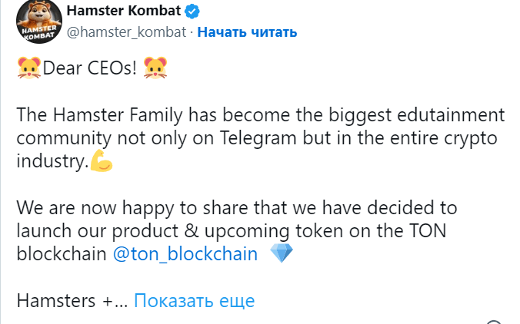Expand the tweet with Показать еще

[194, 300]
